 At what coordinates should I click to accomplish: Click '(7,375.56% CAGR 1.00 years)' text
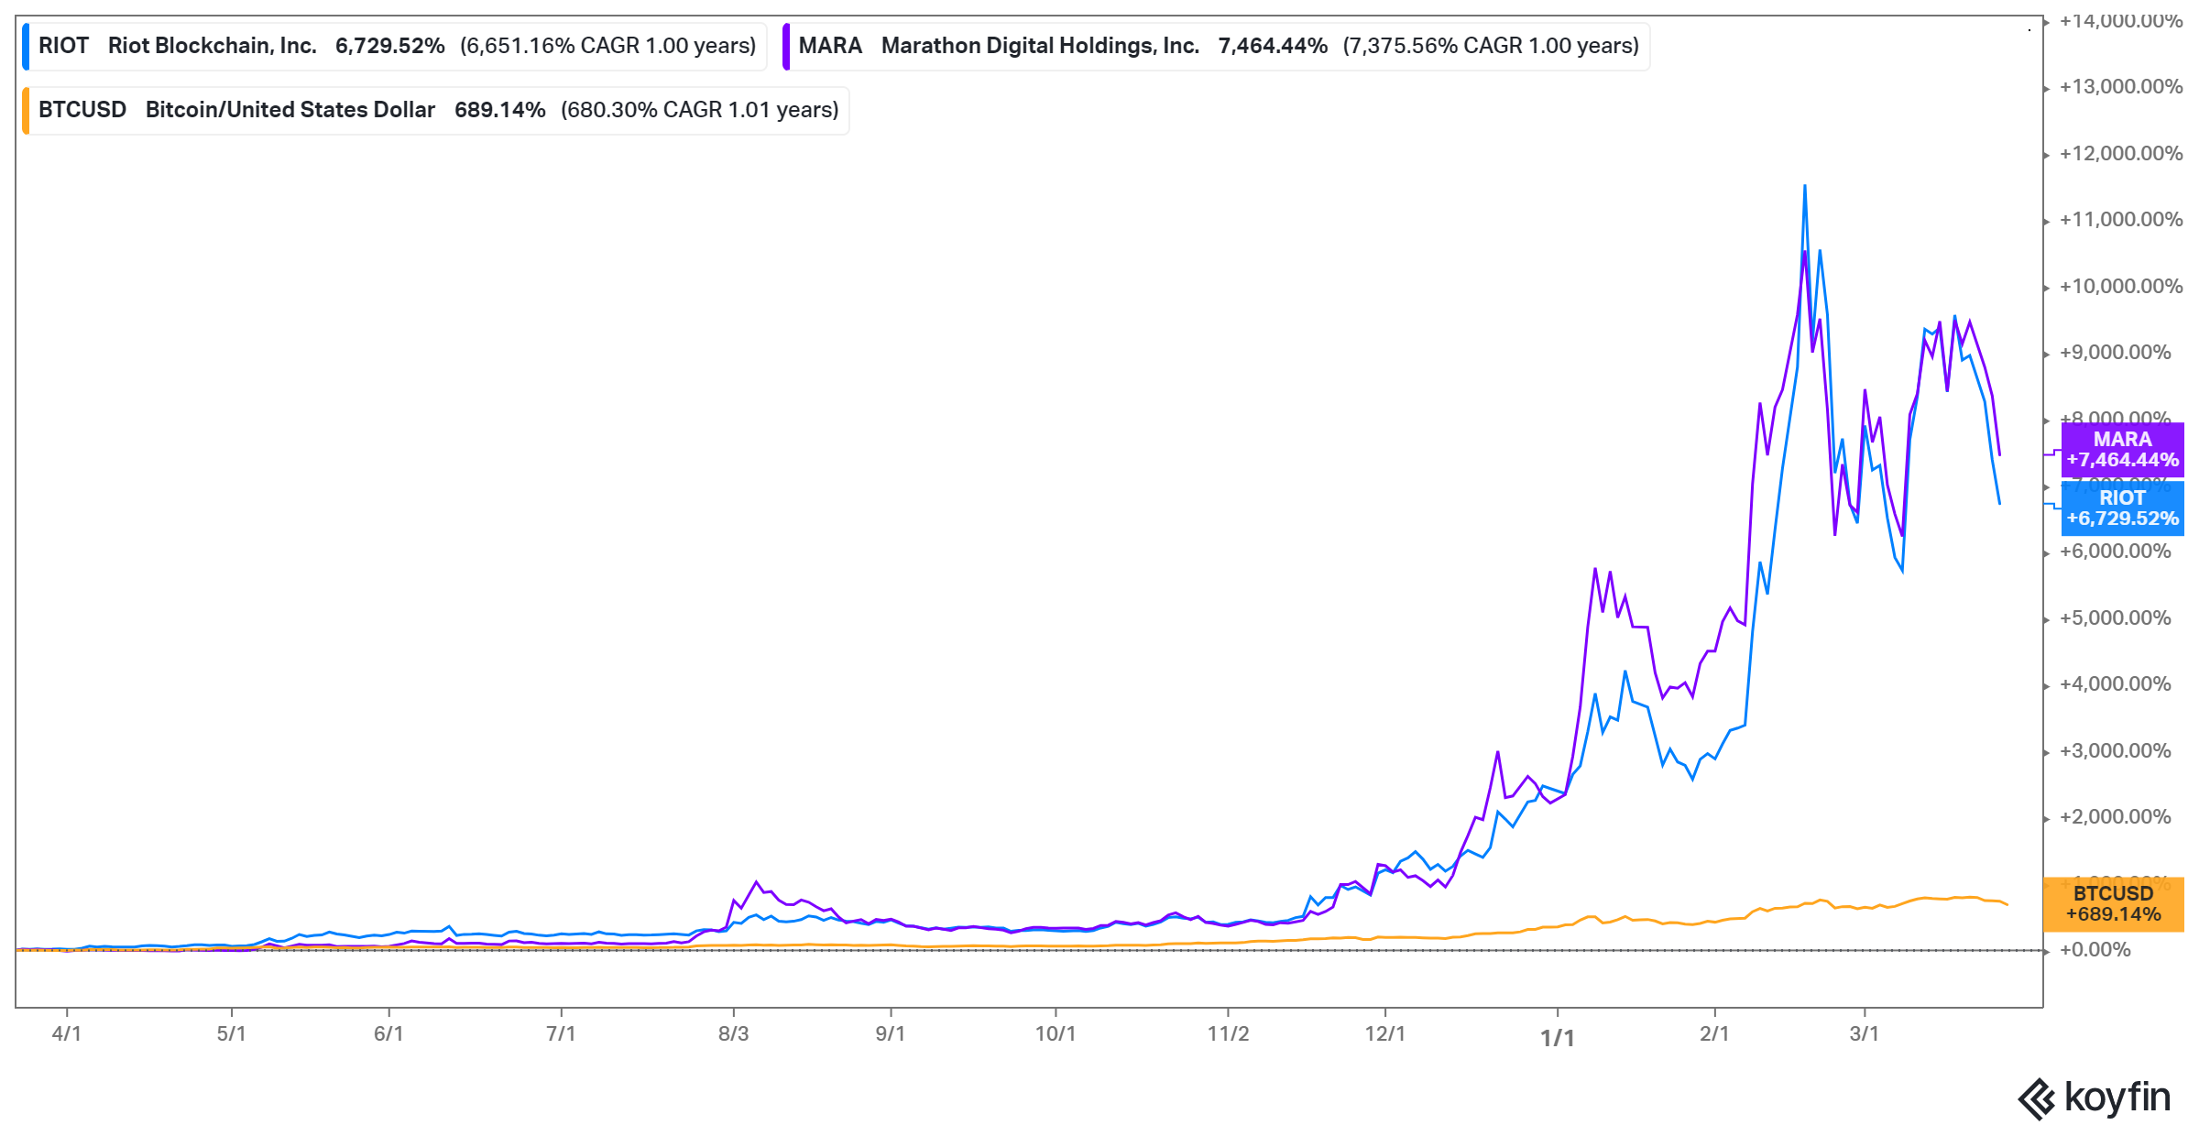click(1491, 46)
